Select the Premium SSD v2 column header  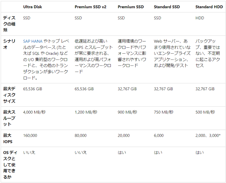90,7
